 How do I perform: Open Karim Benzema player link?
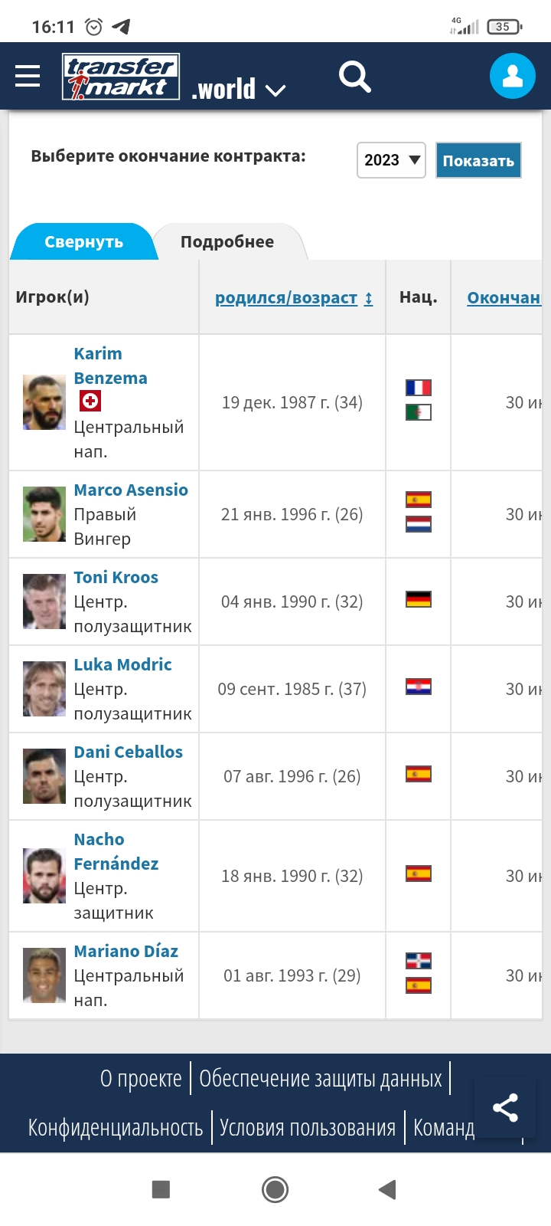click(x=110, y=366)
